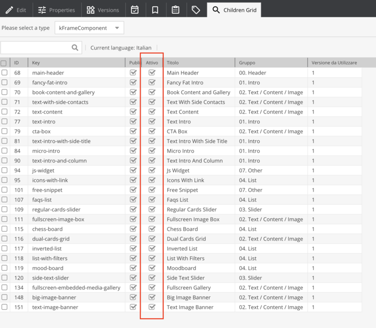
Task: Click the Properties sliders icon
Action: 42,10
